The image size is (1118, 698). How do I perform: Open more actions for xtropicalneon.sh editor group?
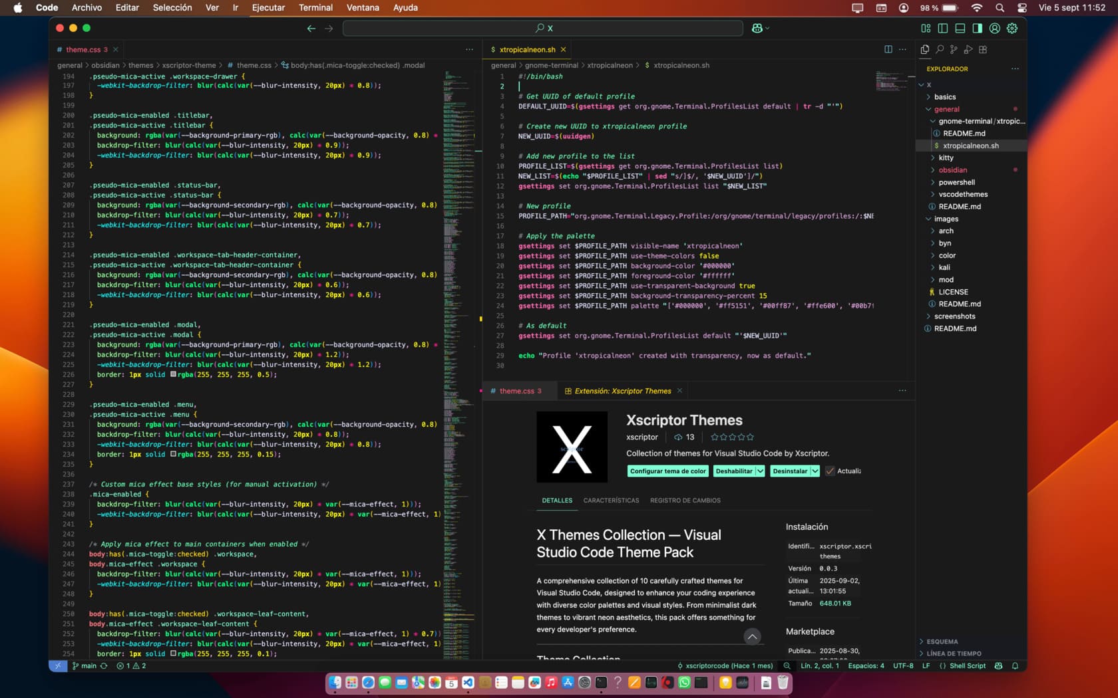point(902,49)
